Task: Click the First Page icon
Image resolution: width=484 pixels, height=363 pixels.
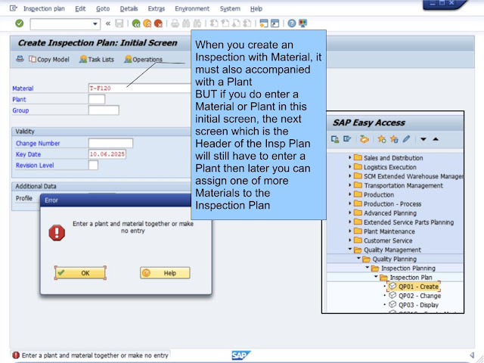Action: pyautogui.click(x=214, y=23)
